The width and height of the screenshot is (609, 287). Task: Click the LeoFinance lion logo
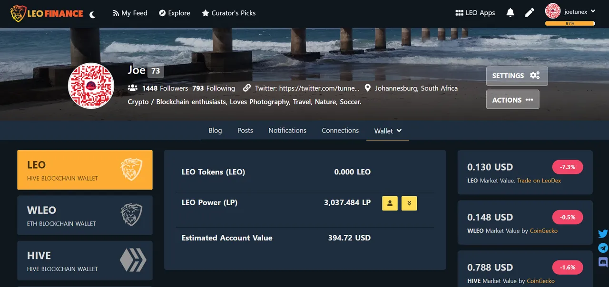point(47,13)
